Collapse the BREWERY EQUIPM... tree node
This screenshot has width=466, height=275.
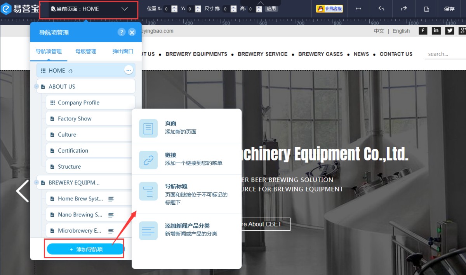37,182
